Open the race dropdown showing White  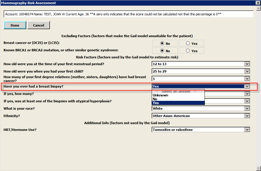coord(247,108)
